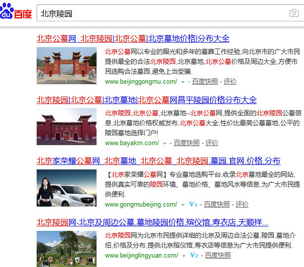
Task: Expand dropdown arrow after bayakm.com
Action: click(x=164, y=144)
